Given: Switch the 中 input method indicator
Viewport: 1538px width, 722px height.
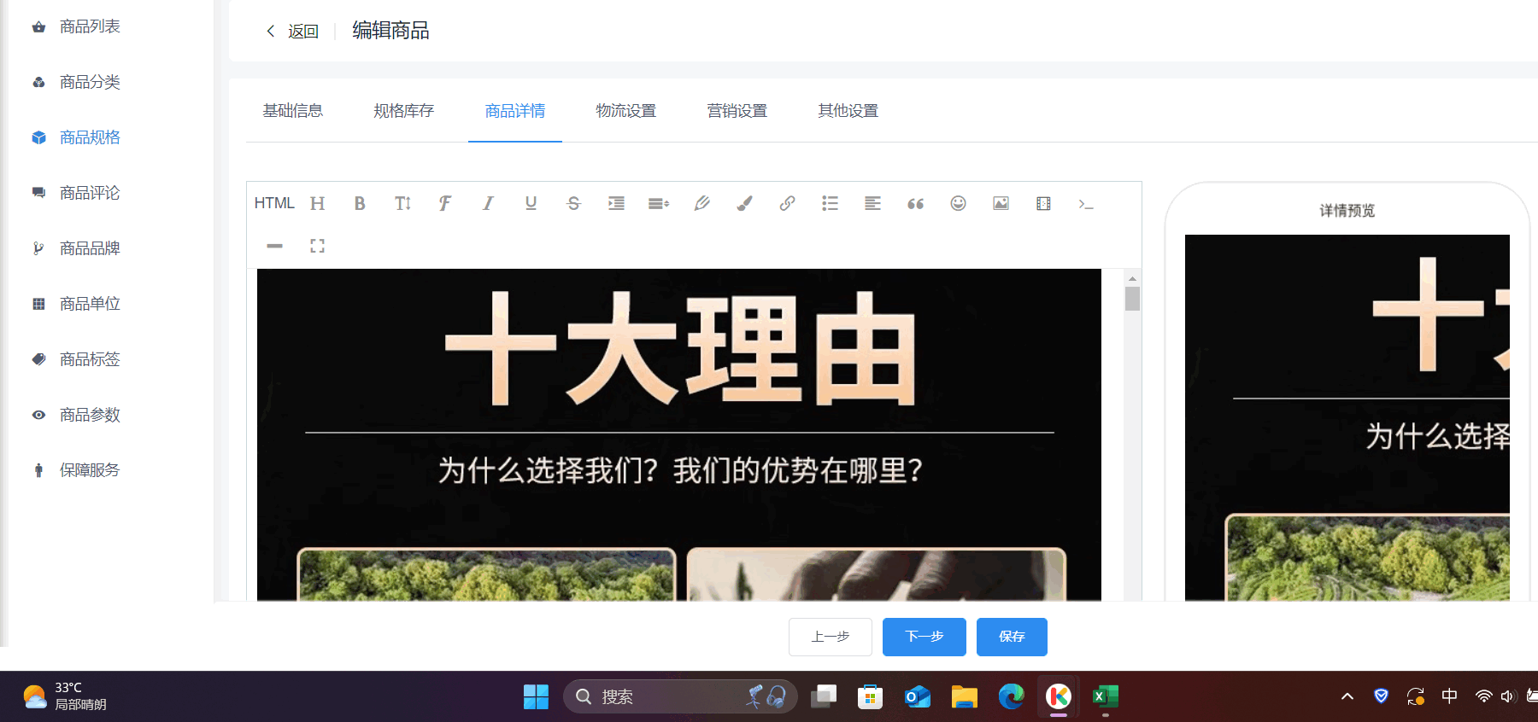Looking at the screenshot, I should (1449, 696).
